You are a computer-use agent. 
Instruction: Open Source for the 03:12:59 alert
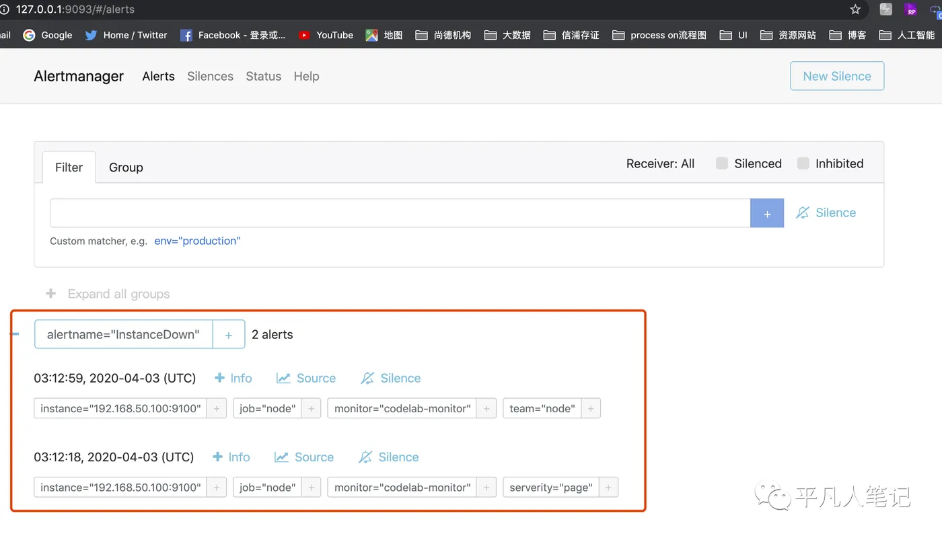[306, 378]
